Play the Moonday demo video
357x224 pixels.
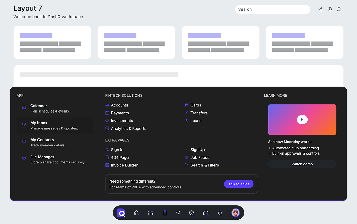302,119
